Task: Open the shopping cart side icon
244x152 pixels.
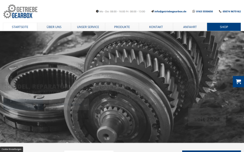Action: tap(238, 81)
